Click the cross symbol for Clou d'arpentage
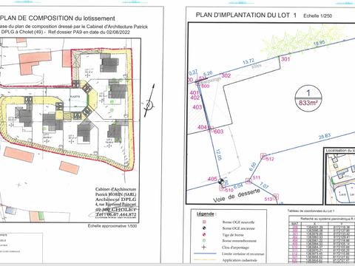The image size is (355, 266). click(x=204, y=247)
